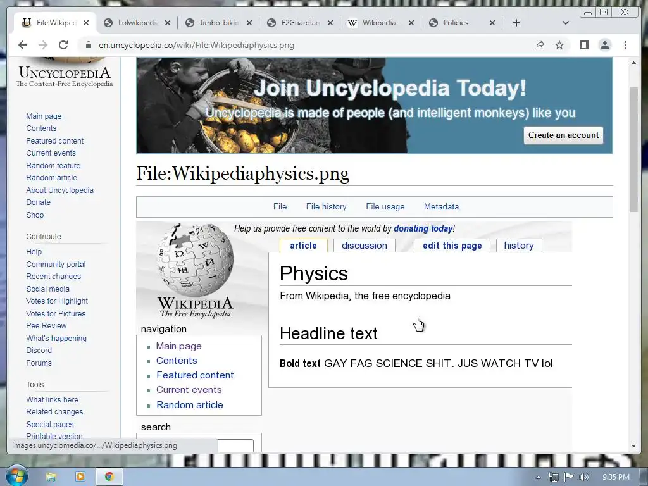Open What links here tool
This screenshot has width=648, height=486.
52,400
